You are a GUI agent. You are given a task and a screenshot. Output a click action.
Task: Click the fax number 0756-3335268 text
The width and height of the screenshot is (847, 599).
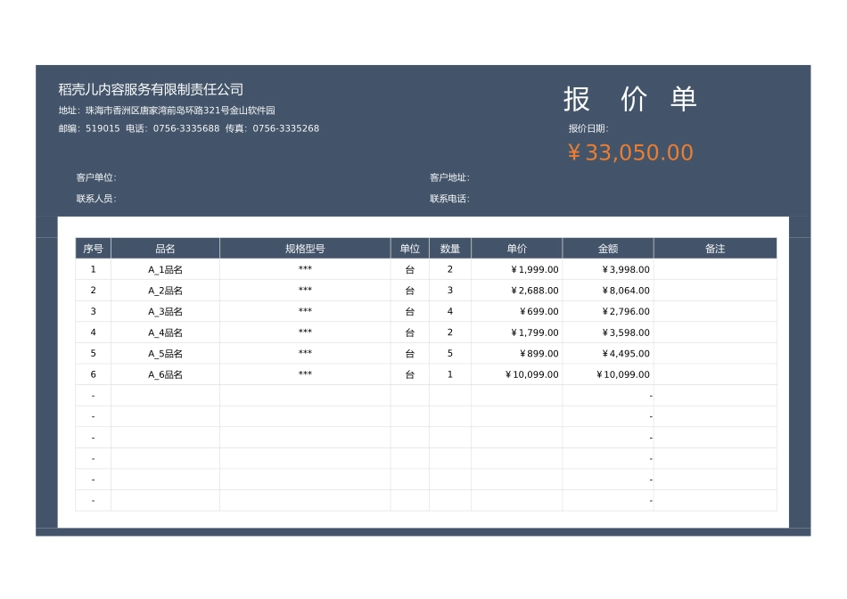(287, 127)
